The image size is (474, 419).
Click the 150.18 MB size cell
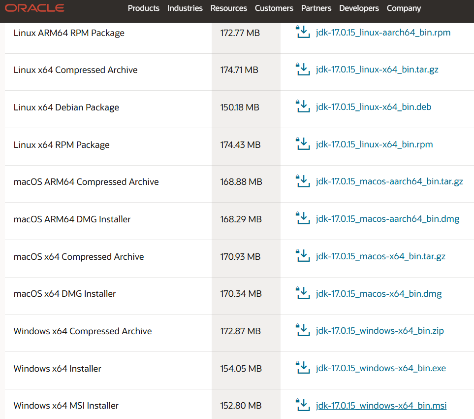(246, 109)
